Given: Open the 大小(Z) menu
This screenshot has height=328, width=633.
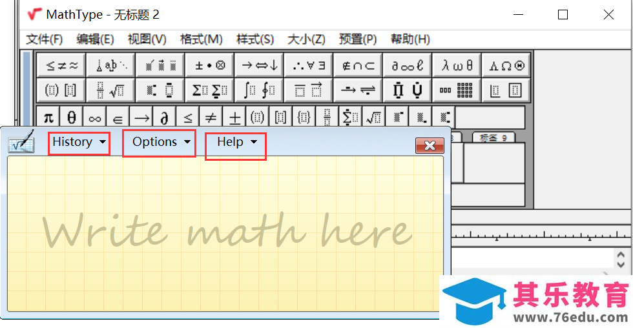Looking at the screenshot, I should click(x=306, y=39).
